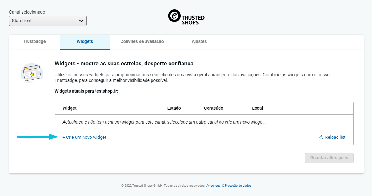Click the chevron arrow in Storefront selector

click(x=81, y=21)
